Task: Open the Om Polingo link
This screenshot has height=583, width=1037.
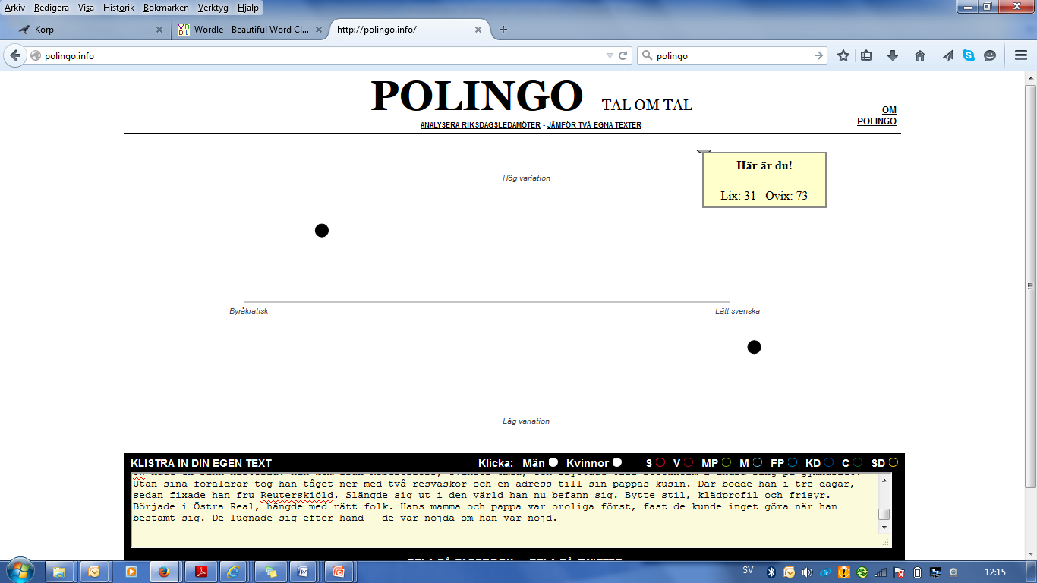Action: click(x=877, y=115)
